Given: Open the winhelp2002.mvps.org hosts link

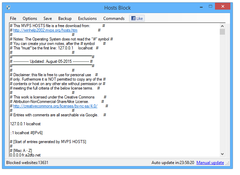Looking at the screenshot, I should click(45, 30).
